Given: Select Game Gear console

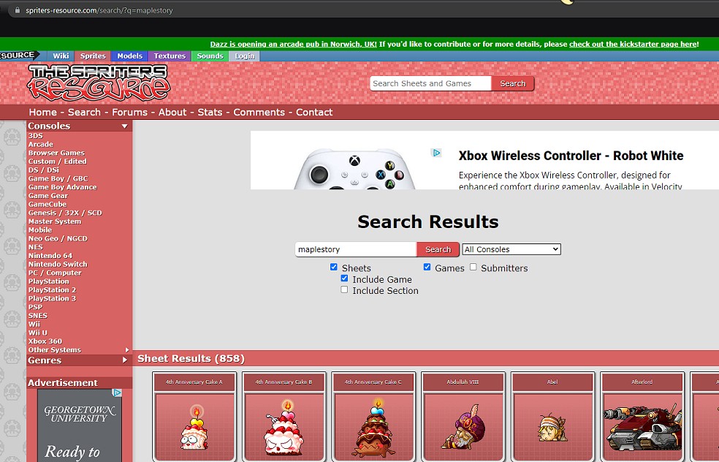Looking at the screenshot, I should [48, 195].
